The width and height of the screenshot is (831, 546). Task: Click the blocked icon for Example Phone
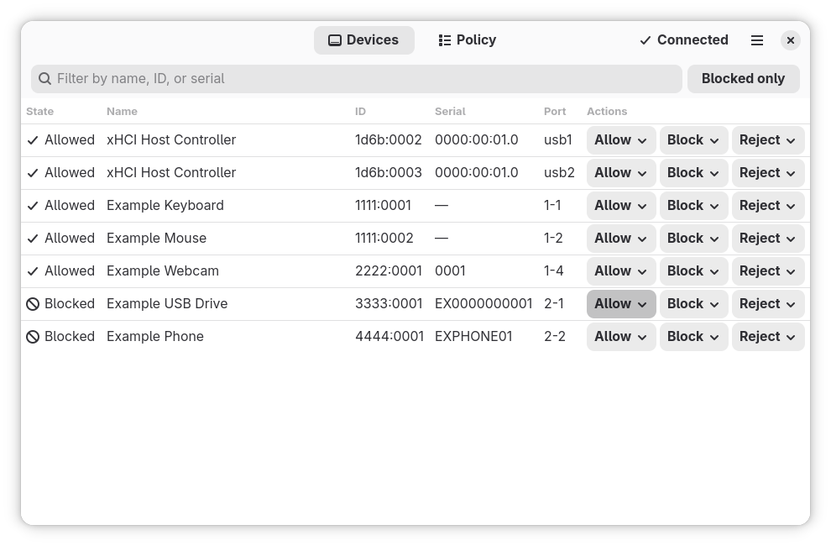pos(33,337)
